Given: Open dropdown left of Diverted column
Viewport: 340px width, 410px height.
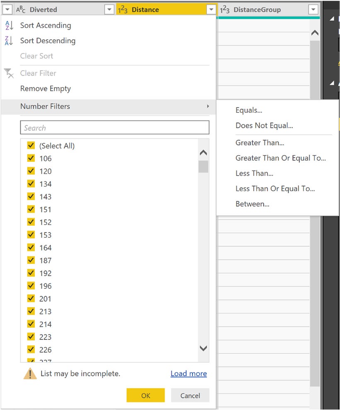Looking at the screenshot, I should point(7,10).
